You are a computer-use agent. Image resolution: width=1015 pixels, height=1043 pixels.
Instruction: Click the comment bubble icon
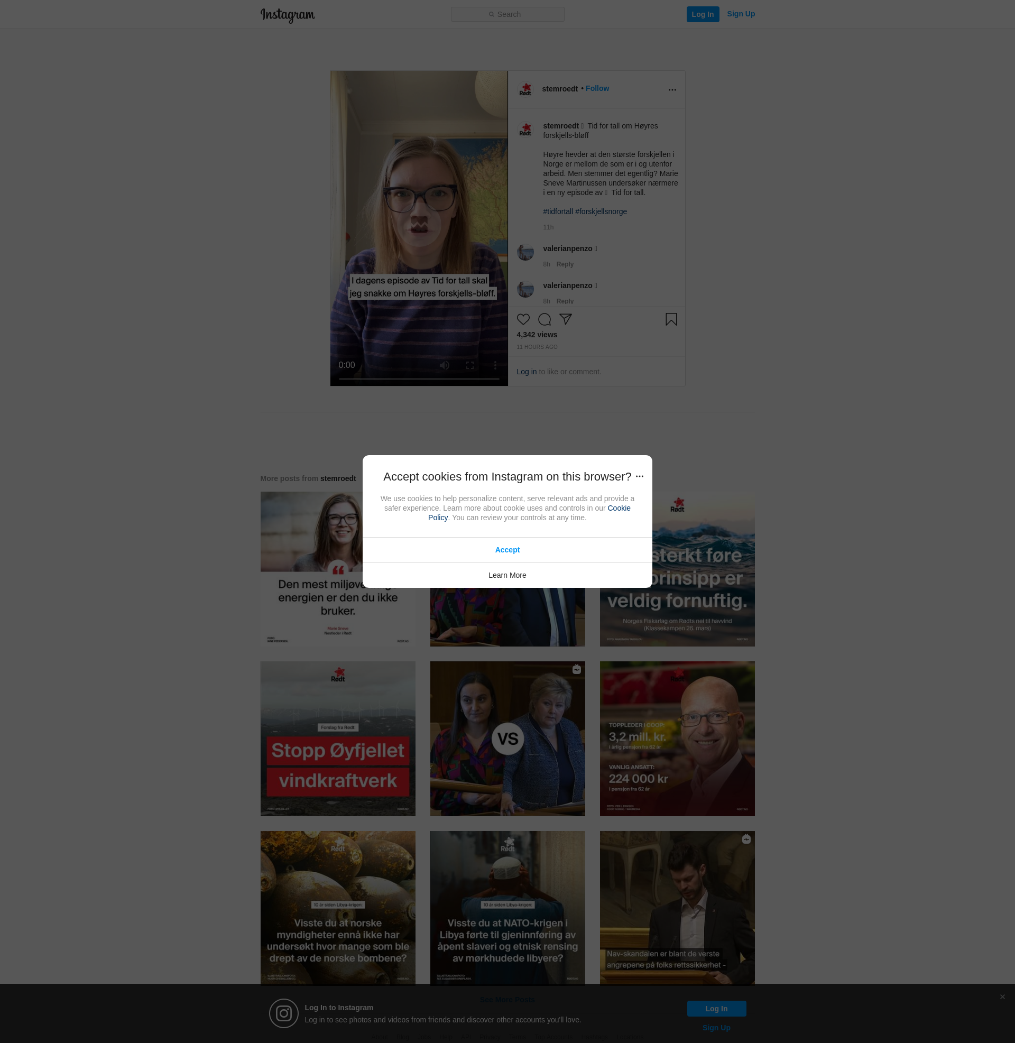545,319
